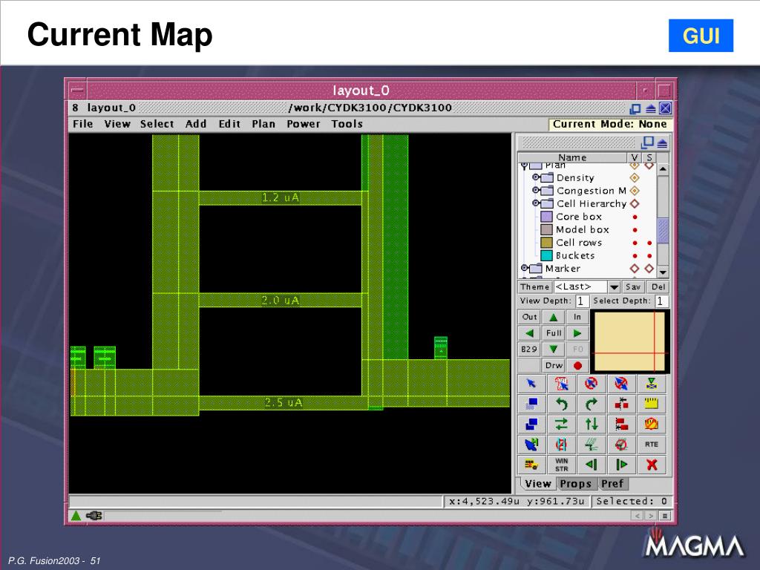This screenshot has height=570, width=760.
Task: Toggle selectability diamond for Marker
Action: click(649, 269)
